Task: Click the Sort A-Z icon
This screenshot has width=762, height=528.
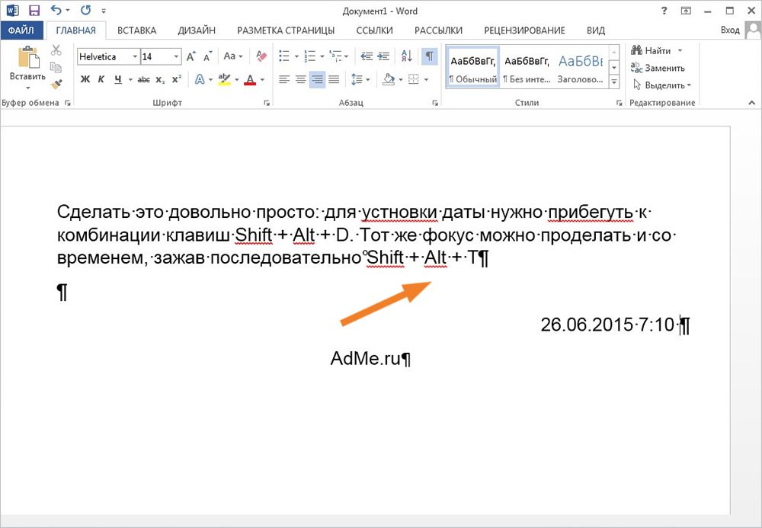Action: [x=406, y=56]
